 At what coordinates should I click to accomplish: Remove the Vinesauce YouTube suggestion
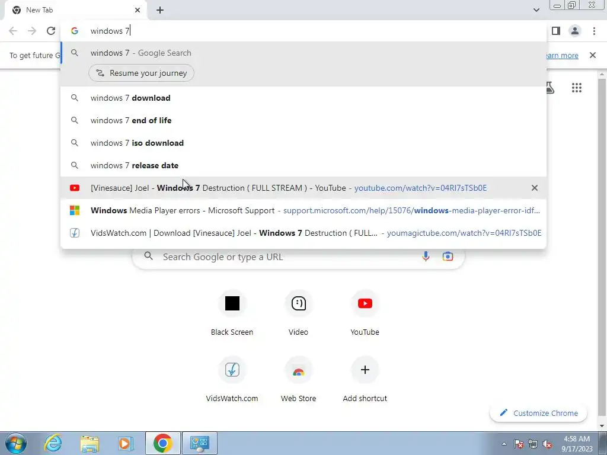click(534, 188)
